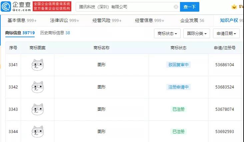
Task: Click into the company name search field
Action: 123,7
